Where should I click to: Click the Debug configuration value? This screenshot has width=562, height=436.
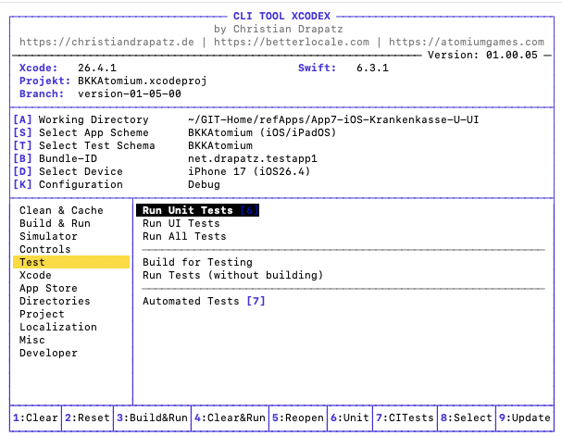(204, 184)
